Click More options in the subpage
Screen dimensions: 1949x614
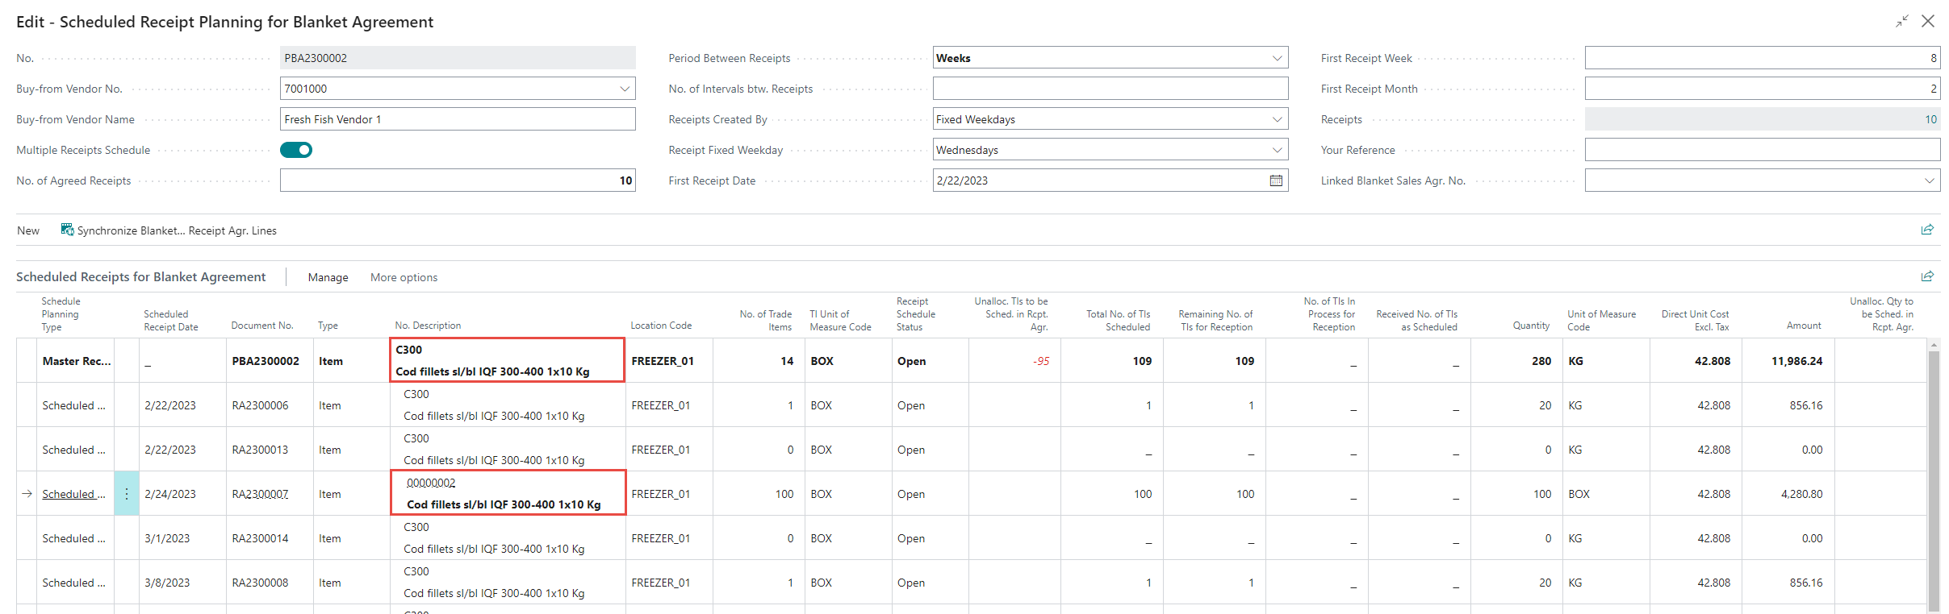(404, 277)
